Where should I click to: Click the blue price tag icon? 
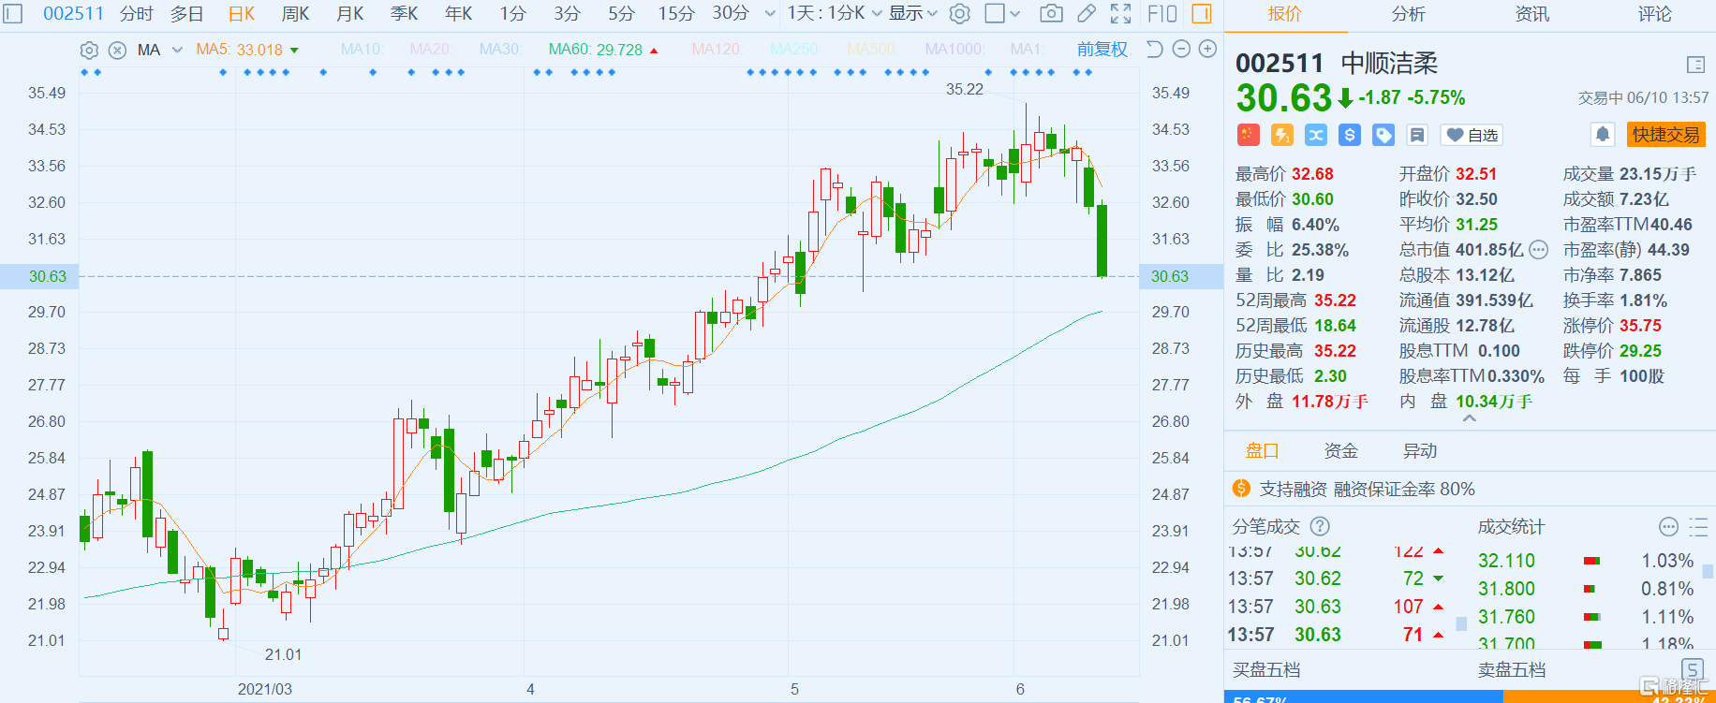click(1383, 135)
